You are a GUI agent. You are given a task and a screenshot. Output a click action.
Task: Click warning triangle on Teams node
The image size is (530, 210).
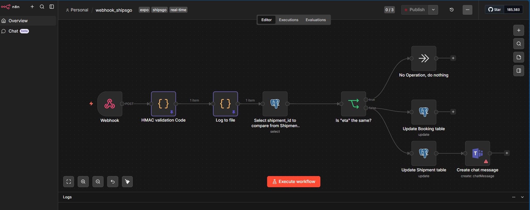click(486, 161)
